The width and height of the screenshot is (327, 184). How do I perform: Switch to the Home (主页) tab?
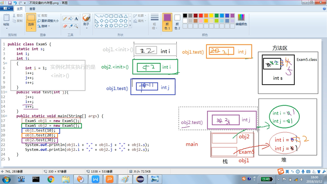point(20,9)
